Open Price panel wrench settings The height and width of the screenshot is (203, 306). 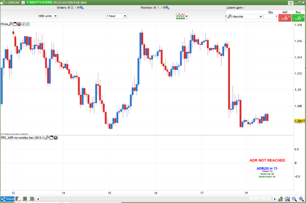10,24
